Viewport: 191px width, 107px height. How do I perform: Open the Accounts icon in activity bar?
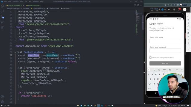(2, 96)
